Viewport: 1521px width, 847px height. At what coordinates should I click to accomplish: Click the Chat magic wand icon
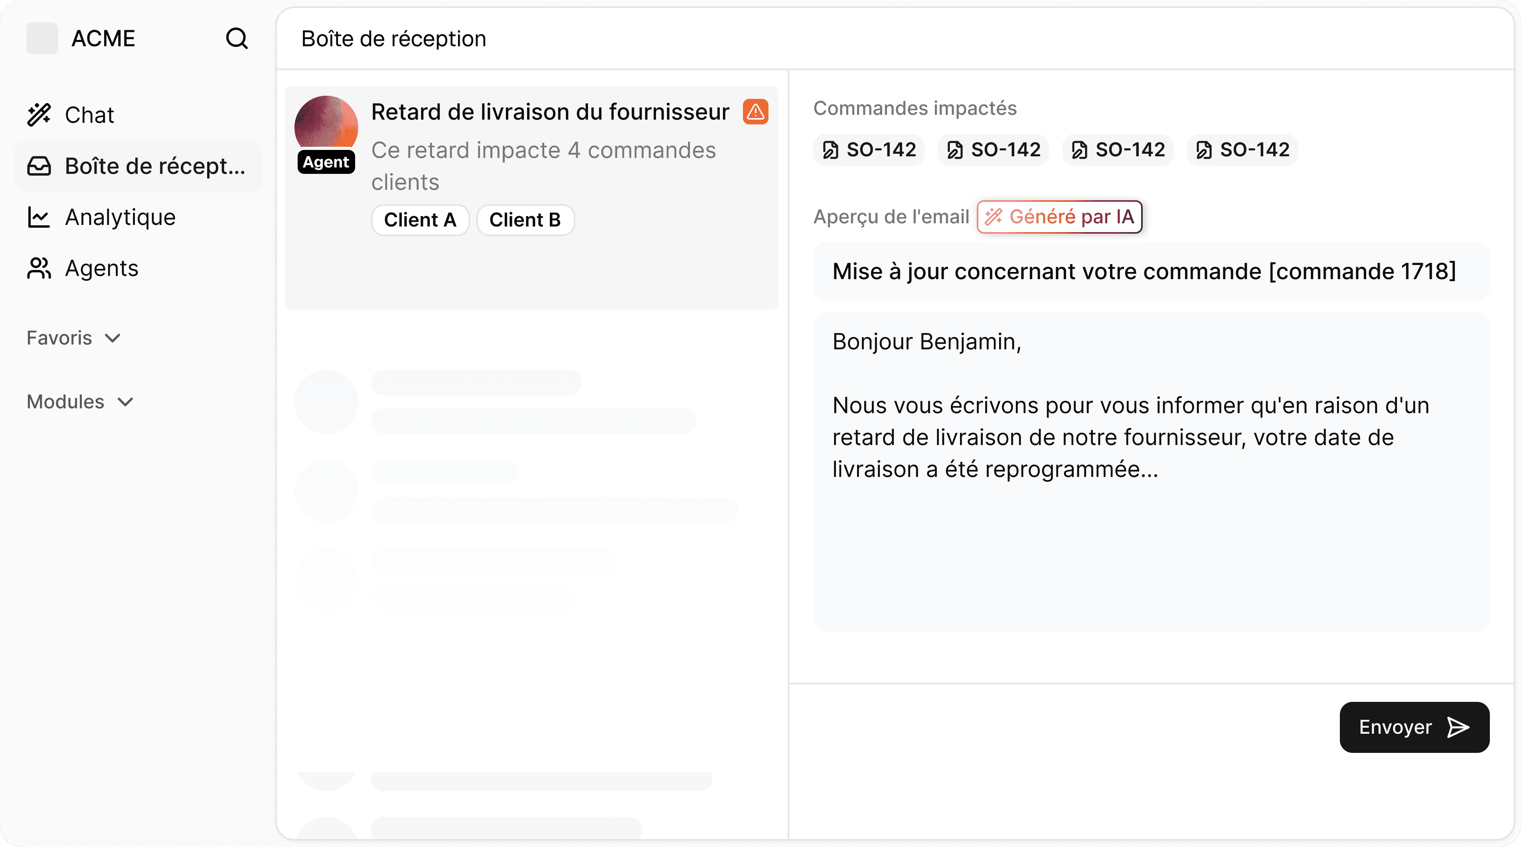39,114
